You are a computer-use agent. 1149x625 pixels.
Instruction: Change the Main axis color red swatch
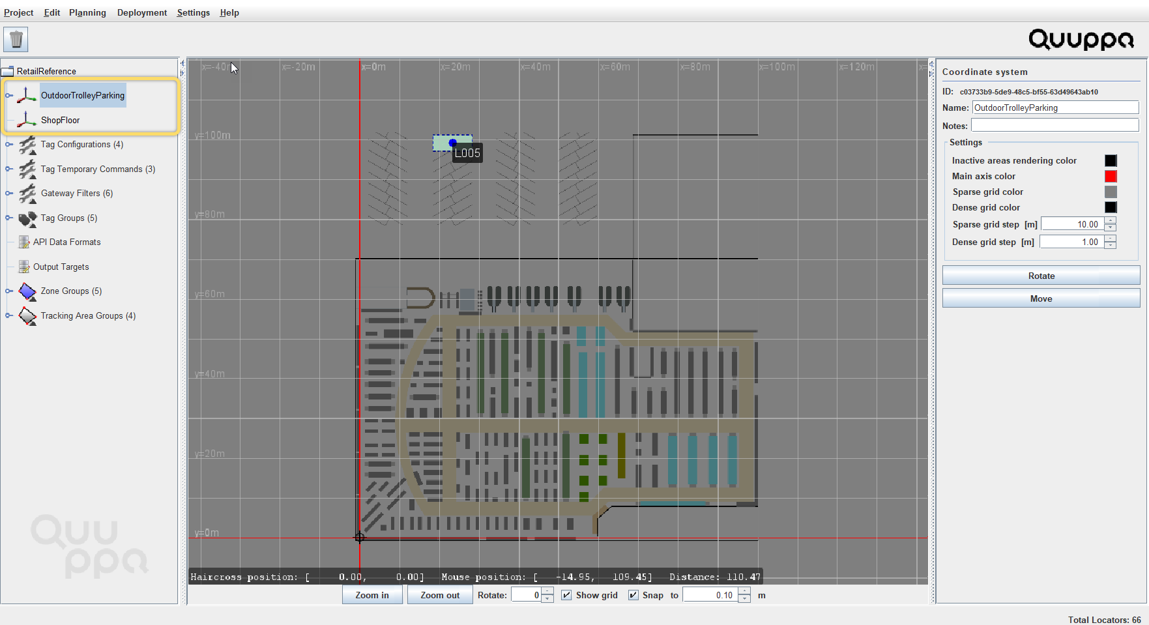1111,176
